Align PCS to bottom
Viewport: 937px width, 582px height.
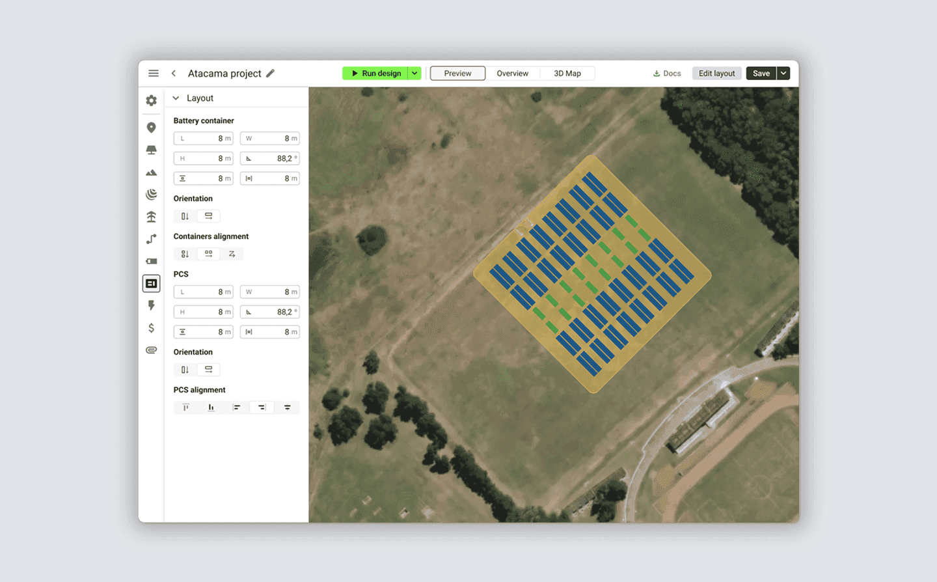point(211,408)
